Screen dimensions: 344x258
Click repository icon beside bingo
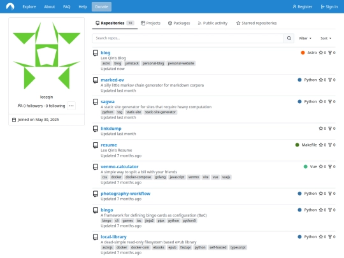pyautogui.click(x=96, y=210)
